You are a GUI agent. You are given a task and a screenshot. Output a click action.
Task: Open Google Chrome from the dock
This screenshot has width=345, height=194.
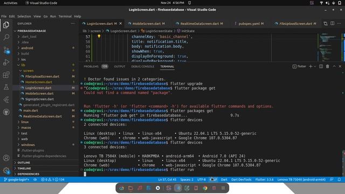tap(205, 188)
